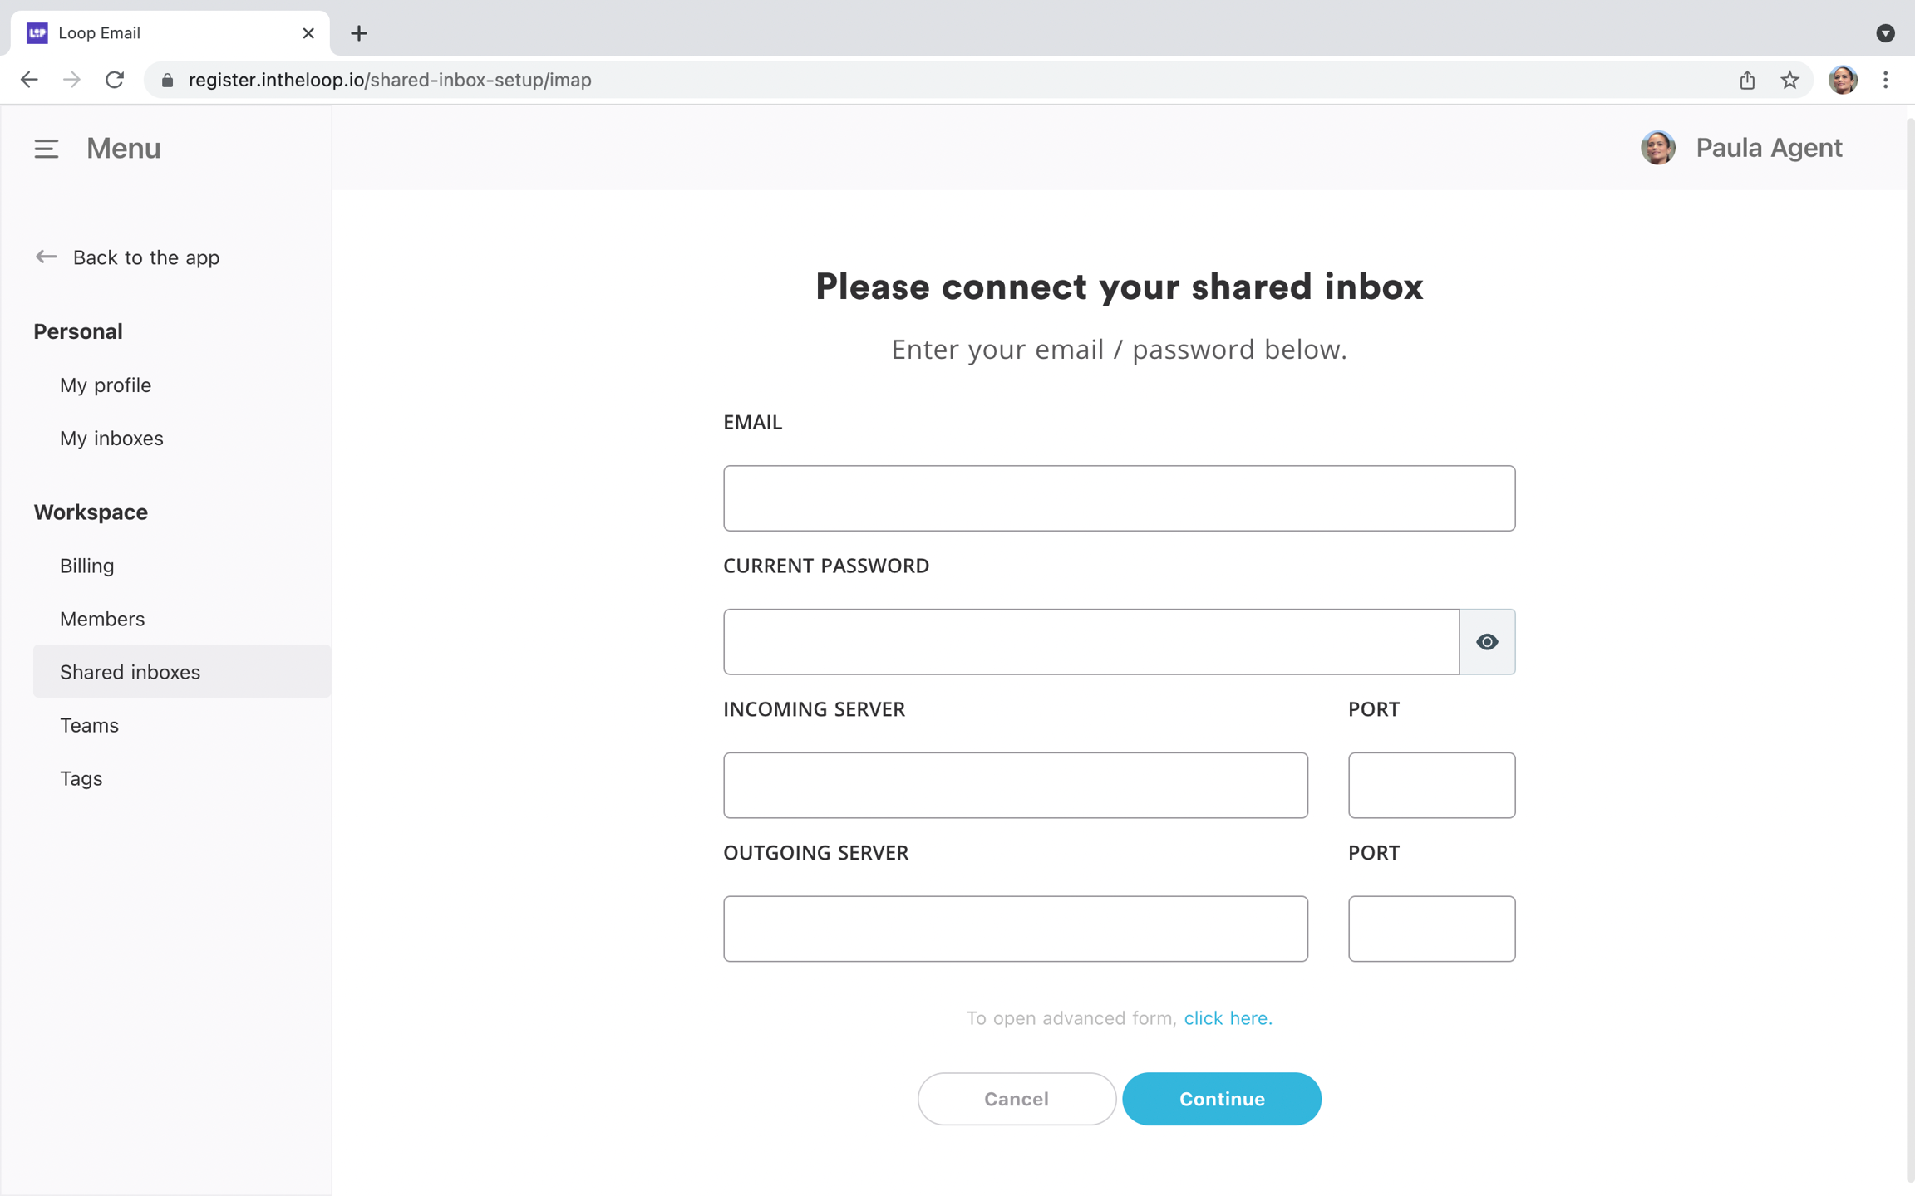Screen dimensions: 1915x1196
Task: Expand the tab search dropdown arrow
Action: (x=1885, y=33)
